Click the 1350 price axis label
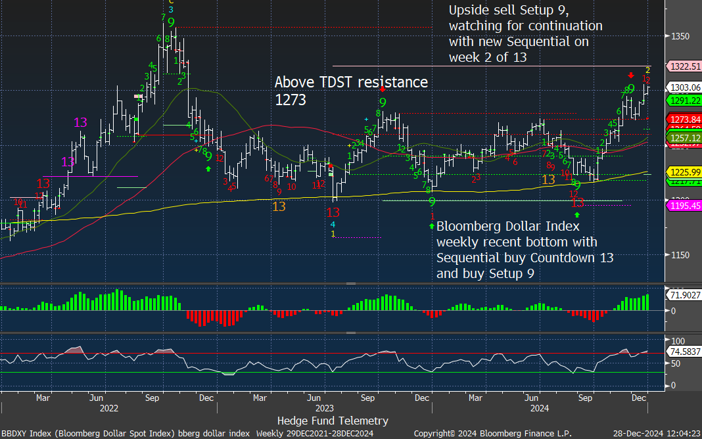 [680, 36]
